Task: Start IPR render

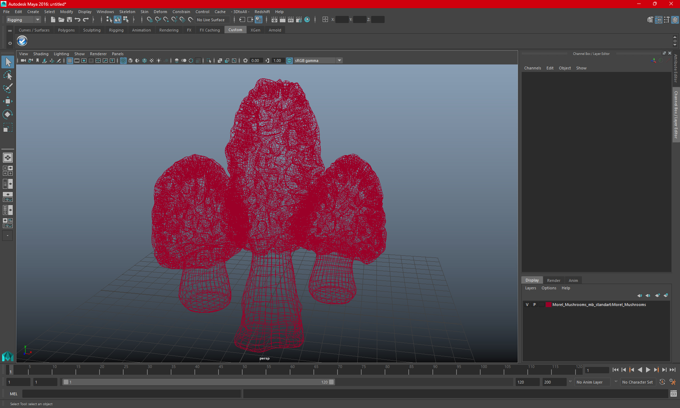Action: pos(291,20)
